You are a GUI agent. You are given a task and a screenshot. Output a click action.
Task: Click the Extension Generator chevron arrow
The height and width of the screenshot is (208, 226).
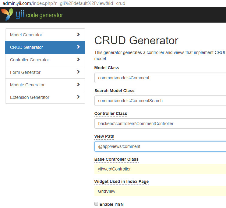[x=78, y=97]
